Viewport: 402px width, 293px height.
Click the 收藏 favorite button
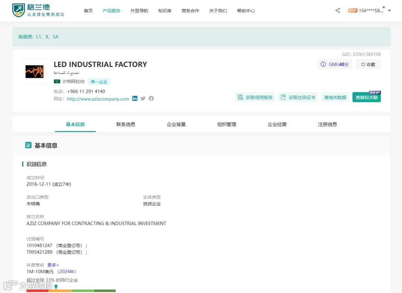pos(368,64)
